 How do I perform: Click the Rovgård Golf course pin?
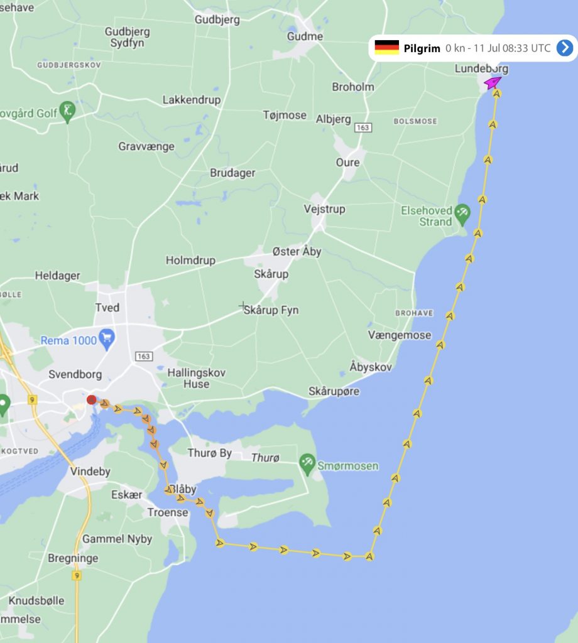(x=67, y=112)
